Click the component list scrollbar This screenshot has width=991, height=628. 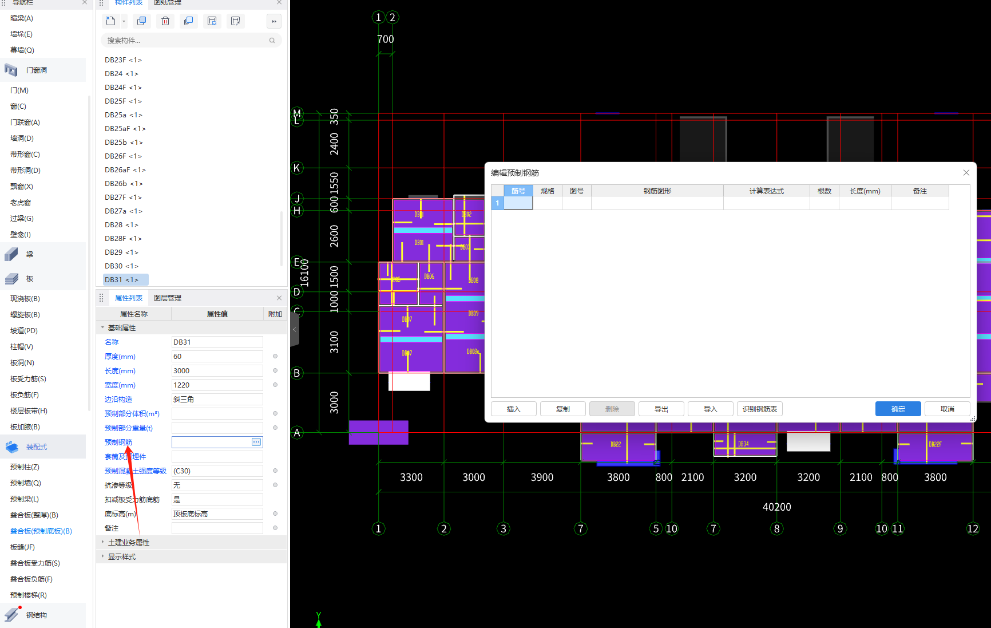(x=281, y=239)
